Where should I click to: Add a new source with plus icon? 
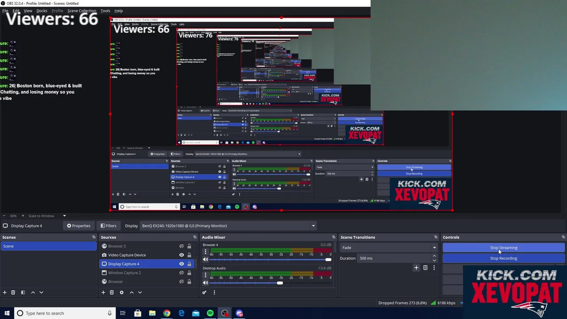click(x=103, y=292)
